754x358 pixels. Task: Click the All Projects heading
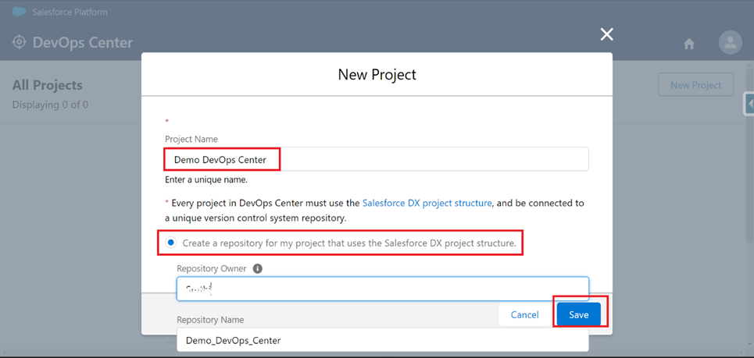pos(47,86)
